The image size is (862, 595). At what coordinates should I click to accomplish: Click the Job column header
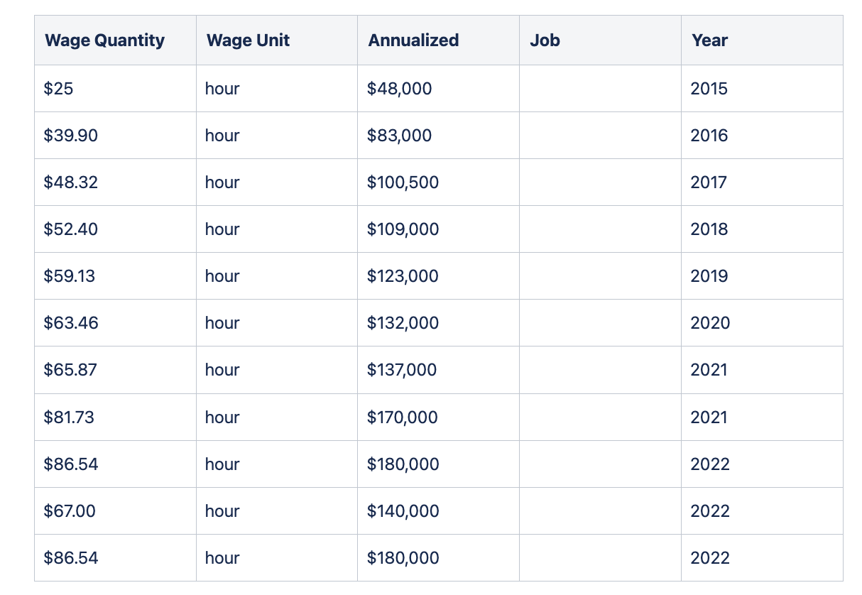point(545,40)
